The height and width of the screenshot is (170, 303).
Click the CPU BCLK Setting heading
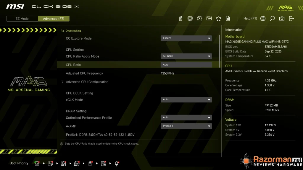(79, 93)
